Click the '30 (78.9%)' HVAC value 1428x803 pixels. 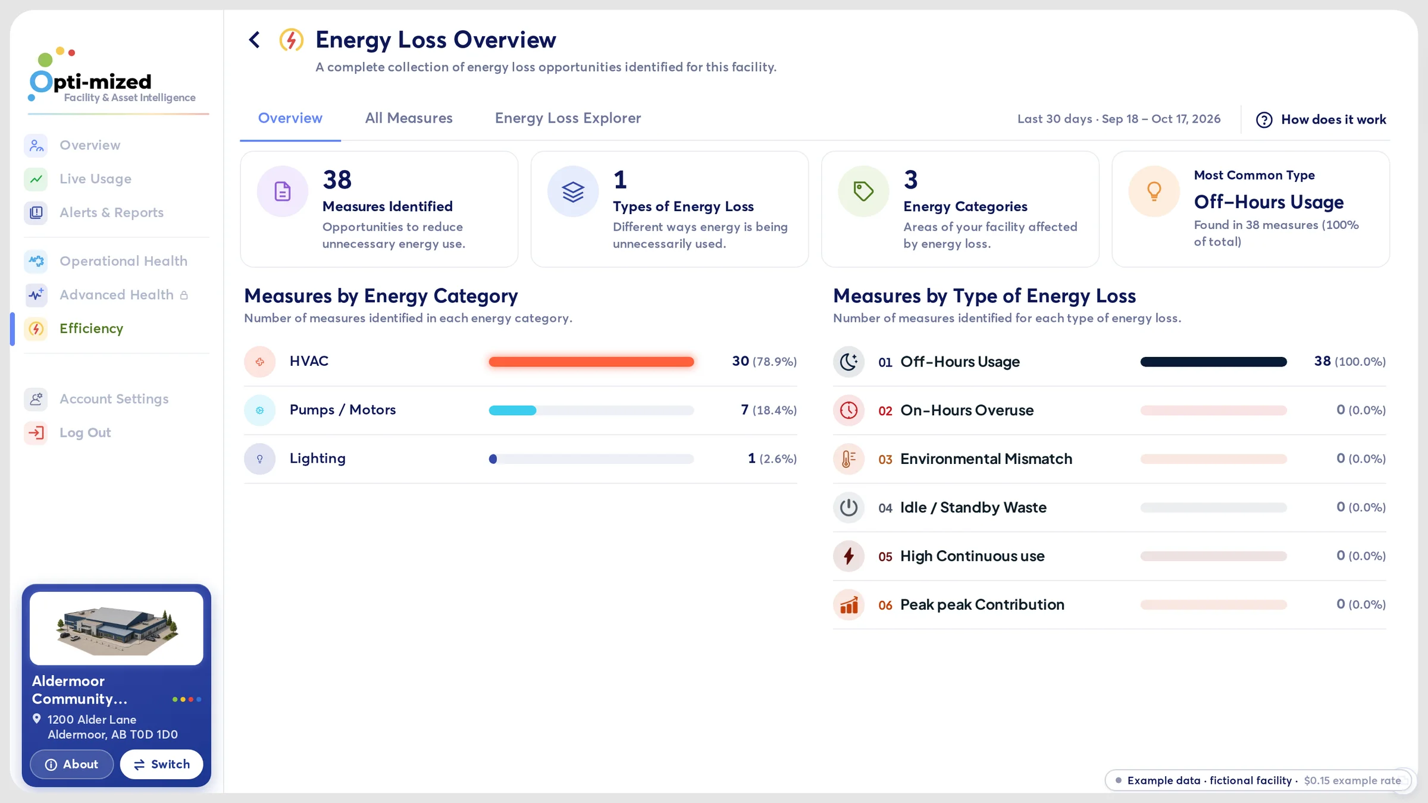(764, 361)
